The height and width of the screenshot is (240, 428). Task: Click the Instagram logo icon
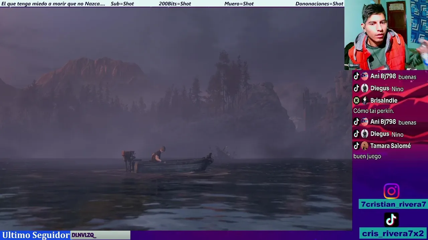tap(391, 191)
